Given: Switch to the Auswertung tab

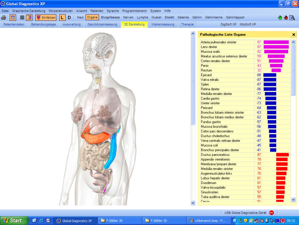Looking at the screenshot, I should [x=72, y=24].
